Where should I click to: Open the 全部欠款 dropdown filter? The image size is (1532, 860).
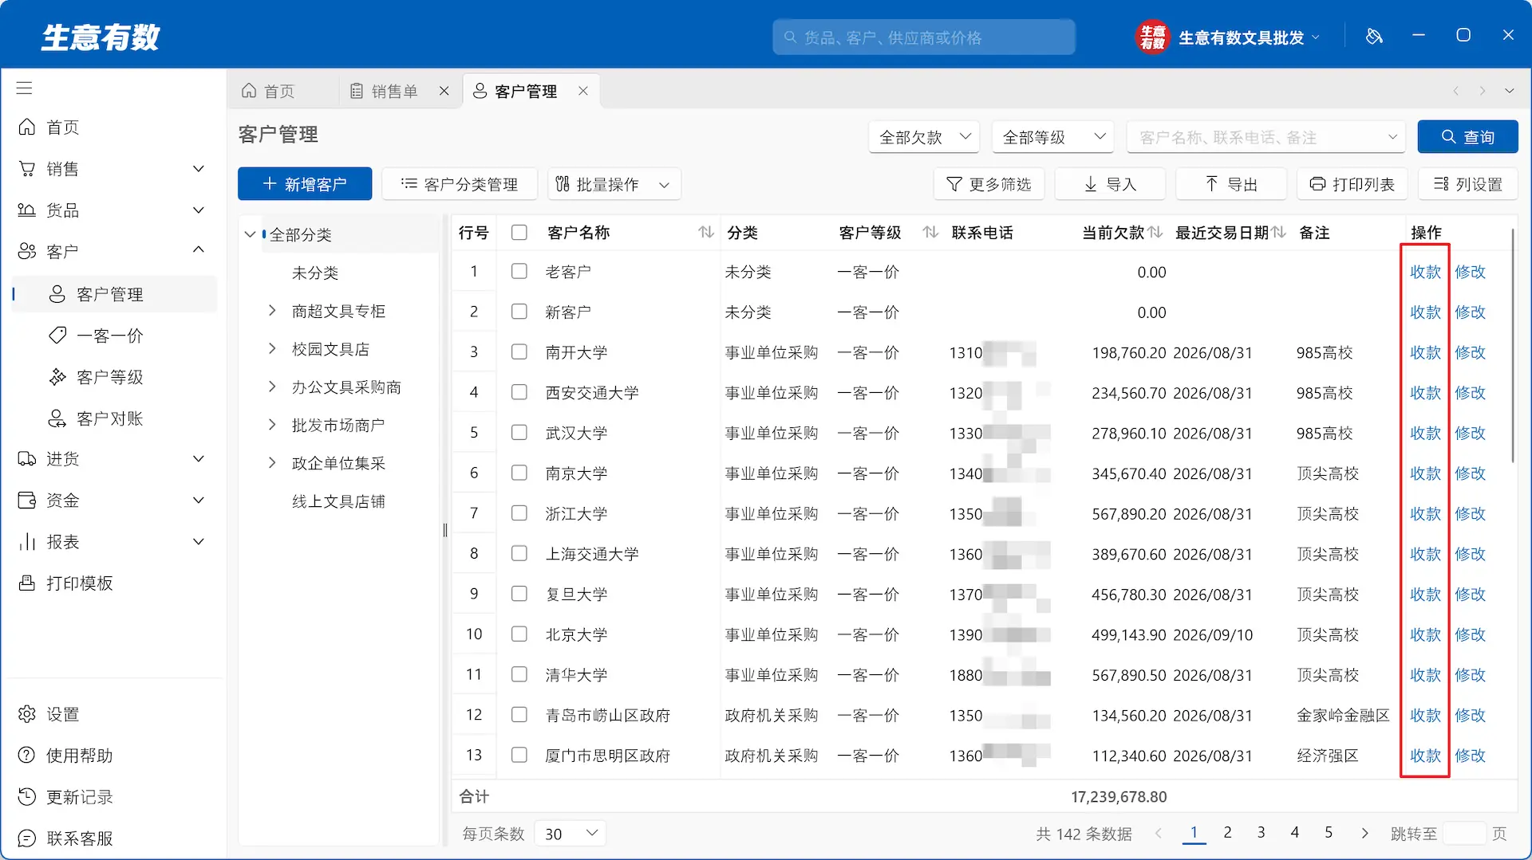click(924, 137)
